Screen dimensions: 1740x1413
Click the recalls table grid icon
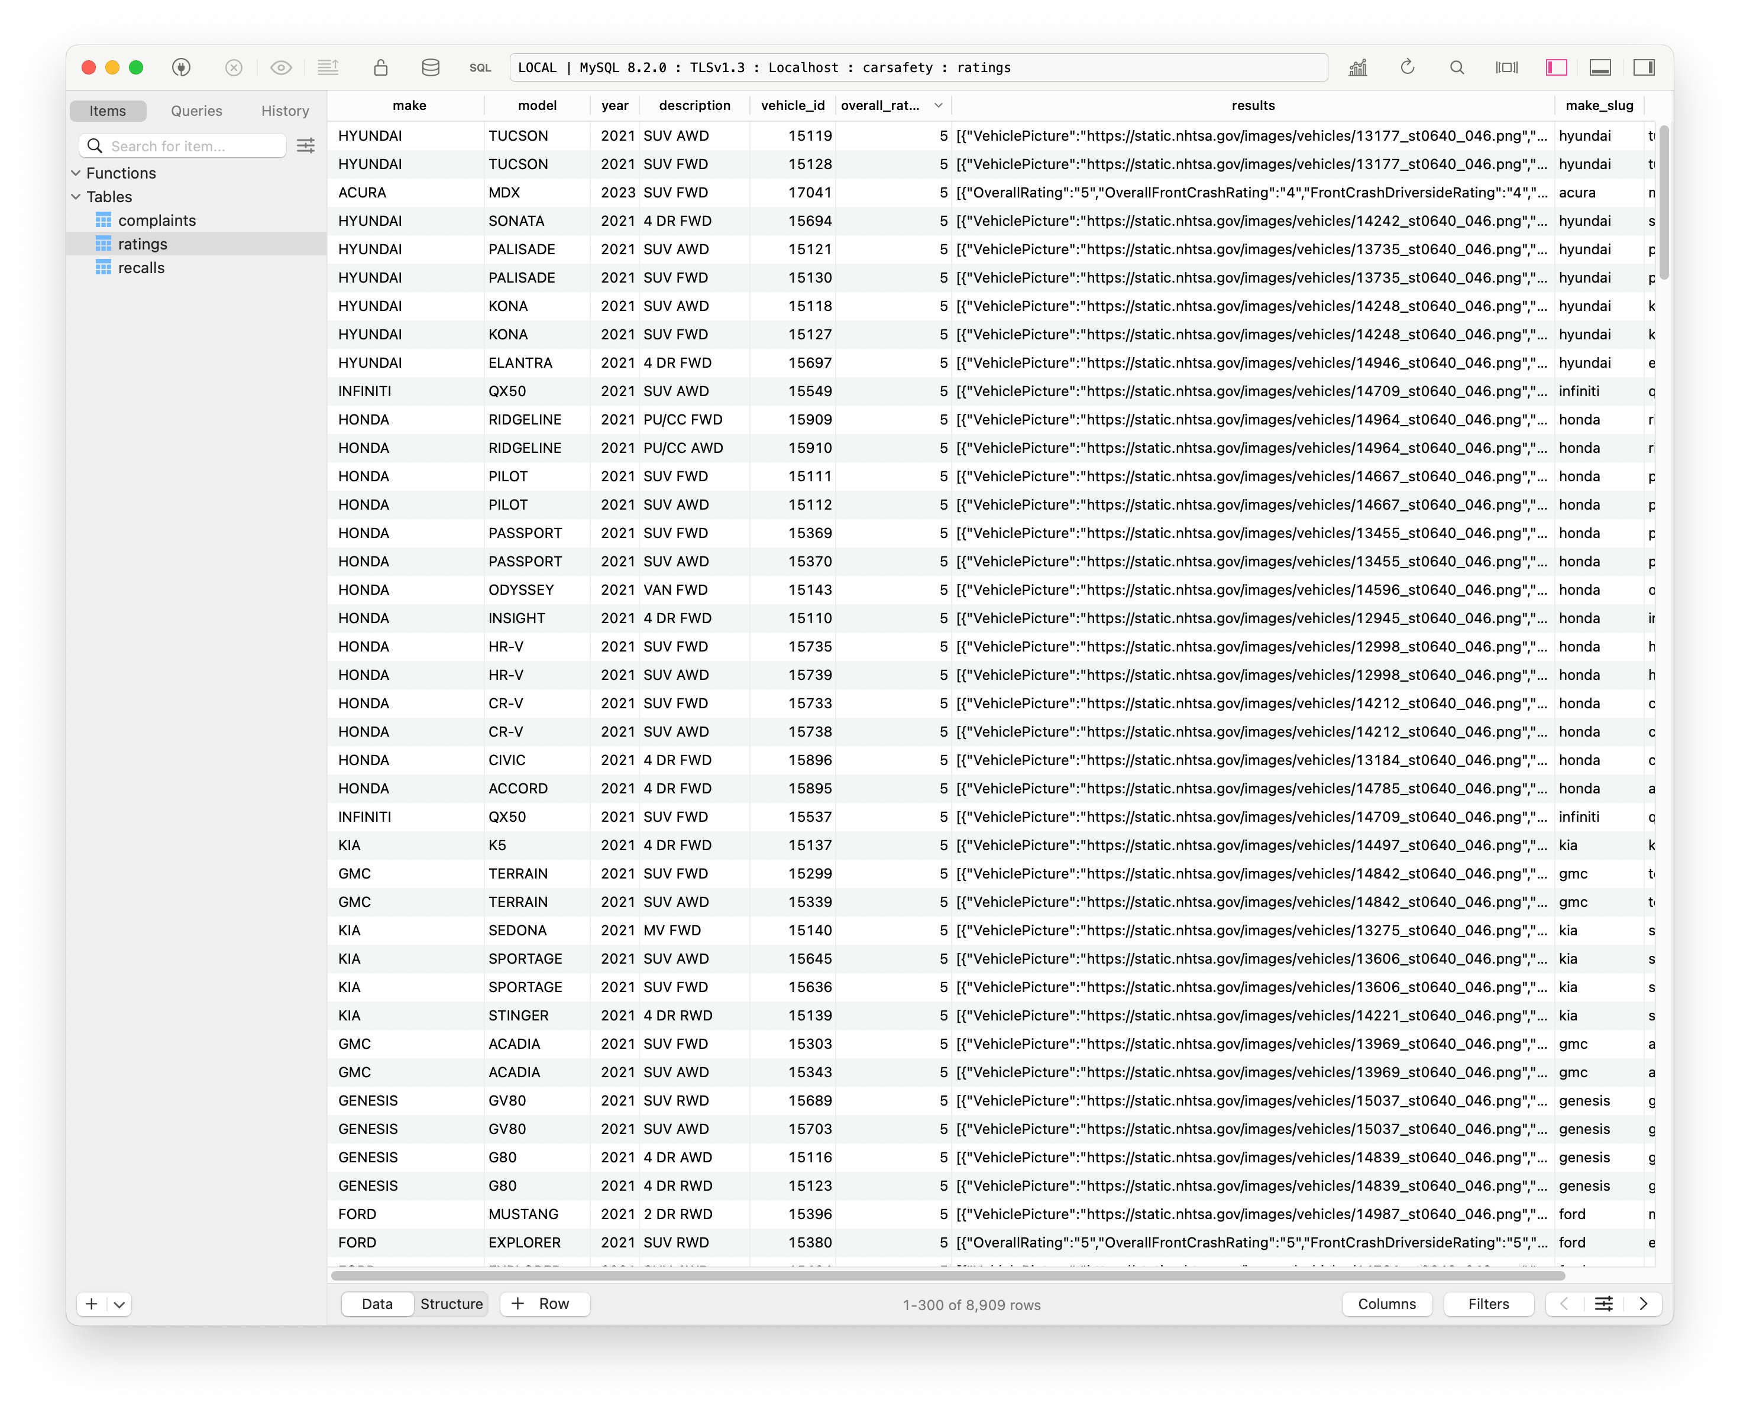102,267
